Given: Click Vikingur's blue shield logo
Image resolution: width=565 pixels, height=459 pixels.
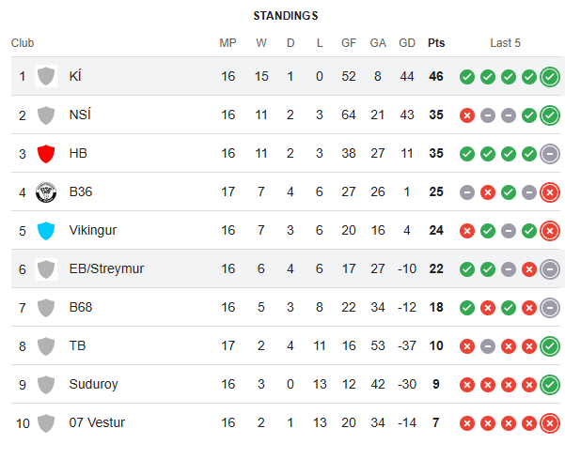Looking at the screenshot, I should 46,231.
